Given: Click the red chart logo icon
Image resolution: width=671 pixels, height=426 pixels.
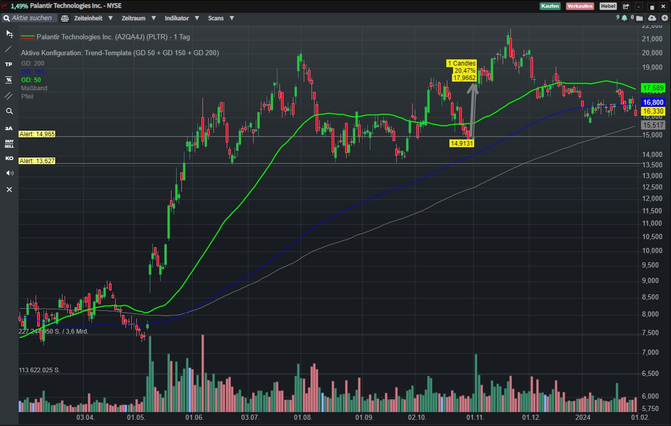Looking at the screenshot, I should [x=5, y=6].
